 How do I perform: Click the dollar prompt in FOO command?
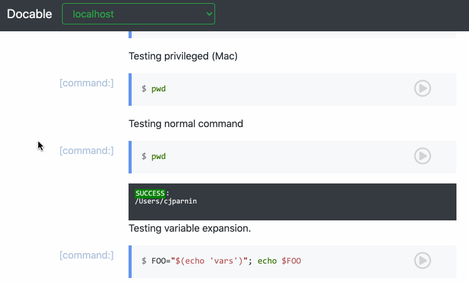coord(144,260)
